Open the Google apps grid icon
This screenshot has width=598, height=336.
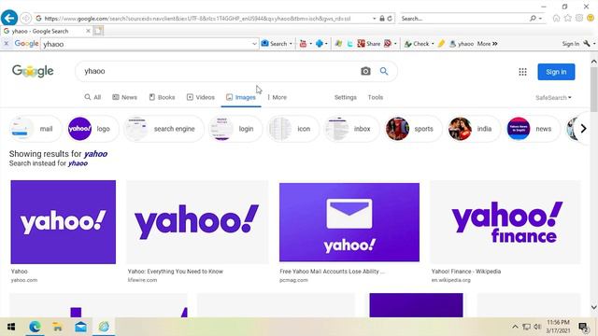coord(522,72)
